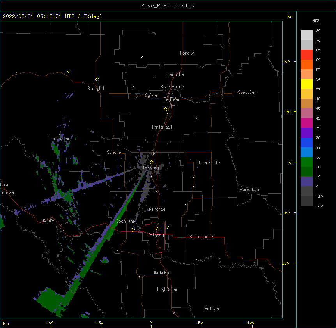
Task: Click the Airdrie city label
Action: coord(157,209)
